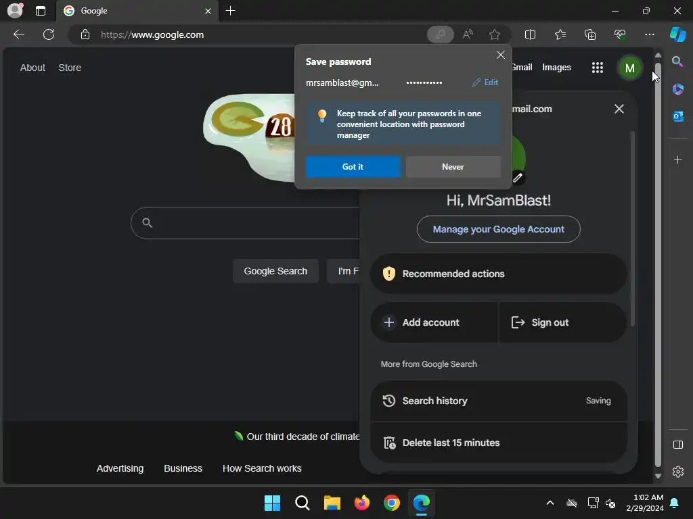The height and width of the screenshot is (519, 693).
Task: Open File Explorer from taskbar
Action: [x=332, y=503]
